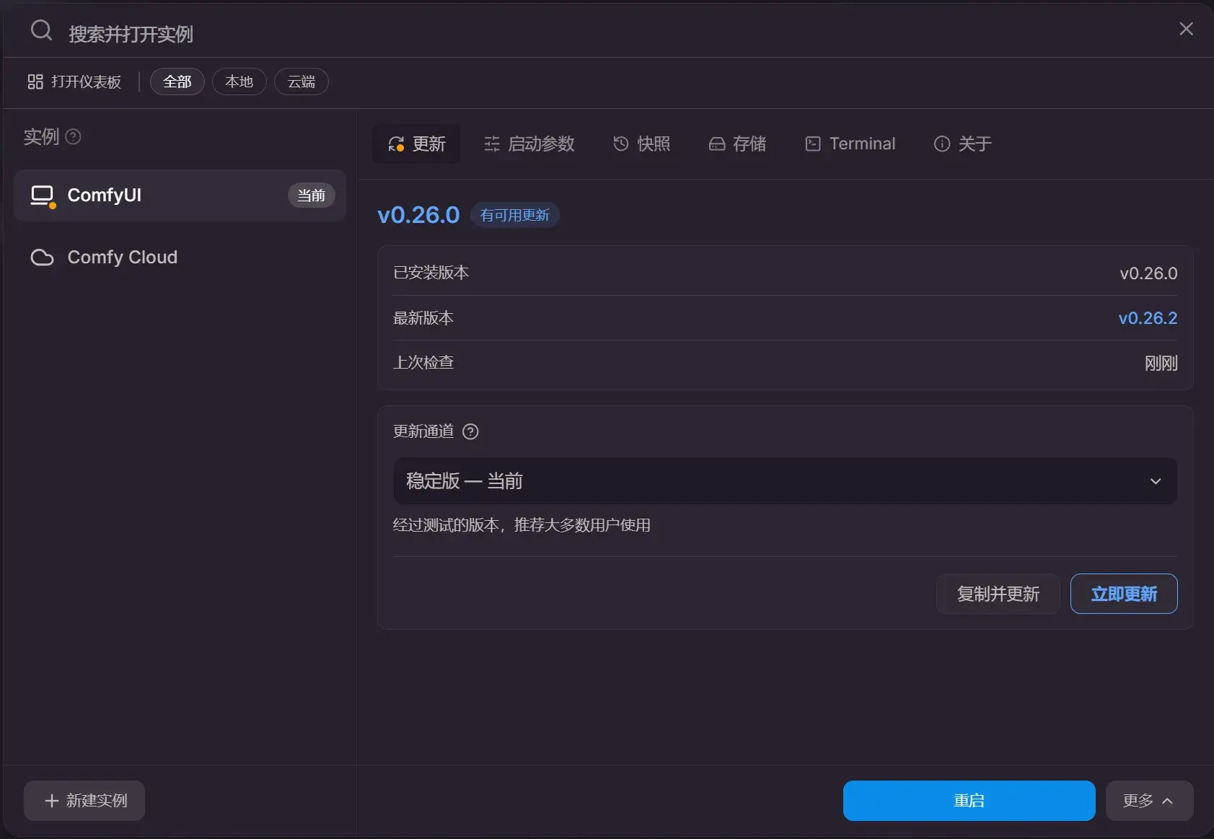Click the 刚刚 last check value
Image resolution: width=1214 pixels, height=839 pixels.
[x=1161, y=363]
